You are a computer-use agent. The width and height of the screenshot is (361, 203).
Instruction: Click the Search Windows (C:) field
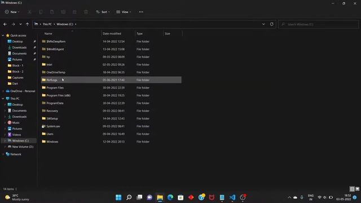tap(319, 24)
